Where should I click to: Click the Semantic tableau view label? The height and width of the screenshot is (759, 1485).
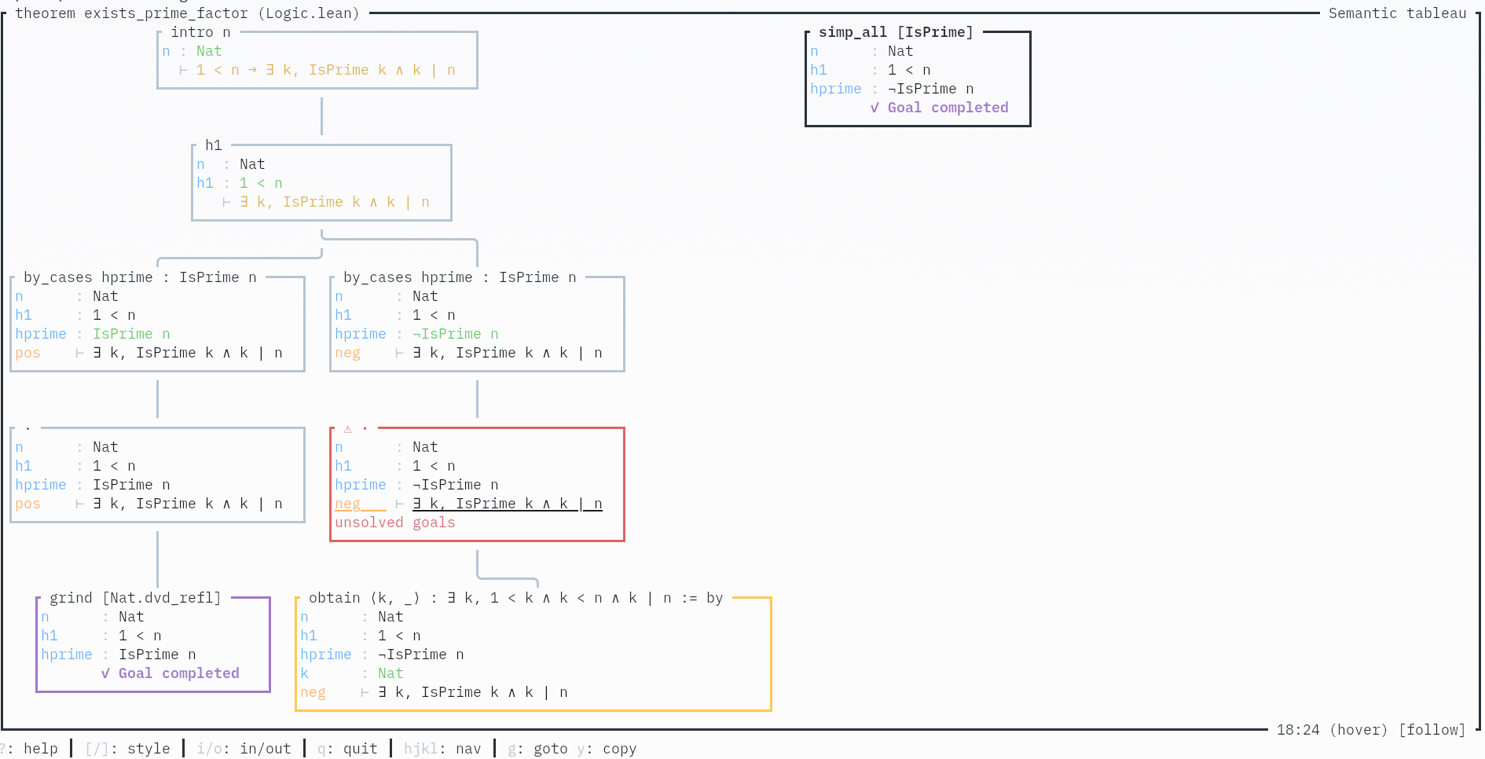[1397, 13]
